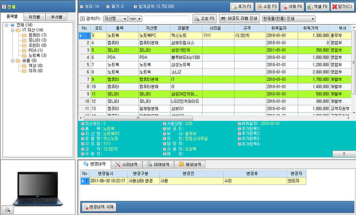Open the 변경내역 tab
Screen dimensions: 356x215
[95, 164]
